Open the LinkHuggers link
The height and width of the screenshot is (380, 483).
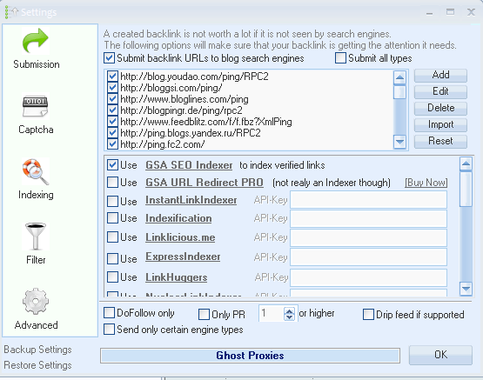pos(176,277)
